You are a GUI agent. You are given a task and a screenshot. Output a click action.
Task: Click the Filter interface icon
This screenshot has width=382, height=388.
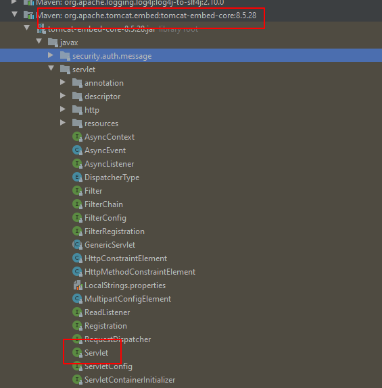click(77, 191)
